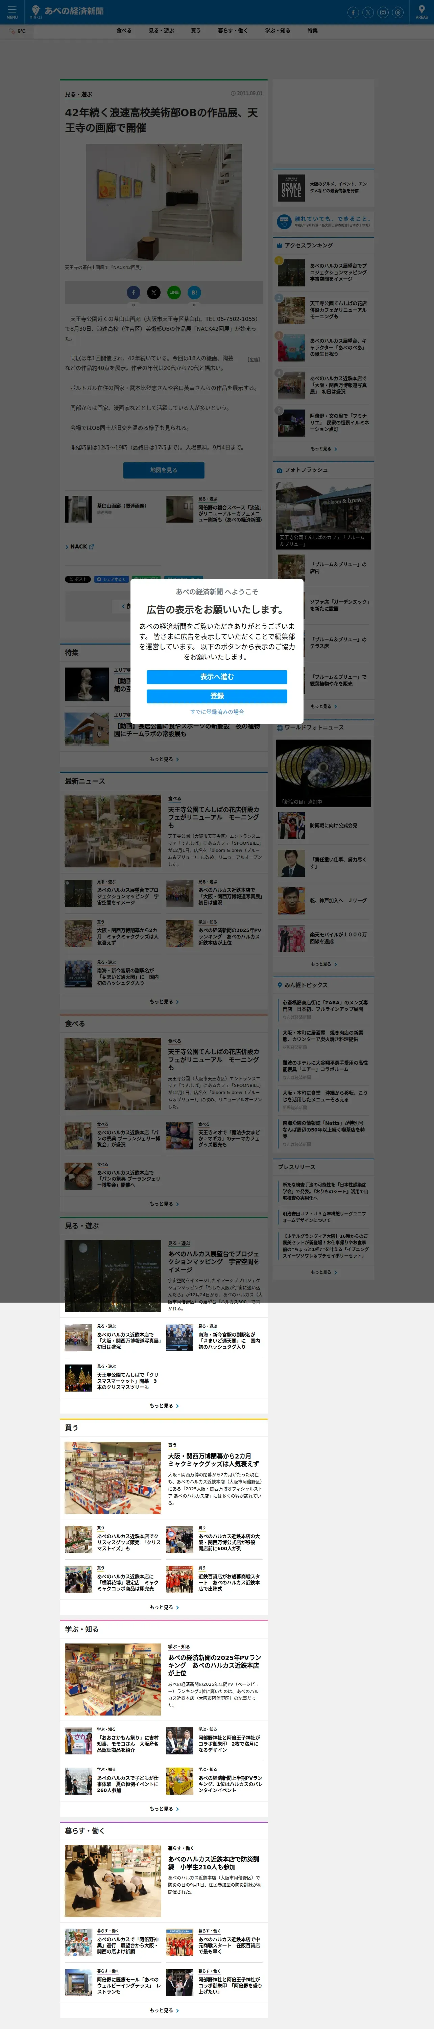
Task: Click the 地図を見る button
Action: pos(164,470)
